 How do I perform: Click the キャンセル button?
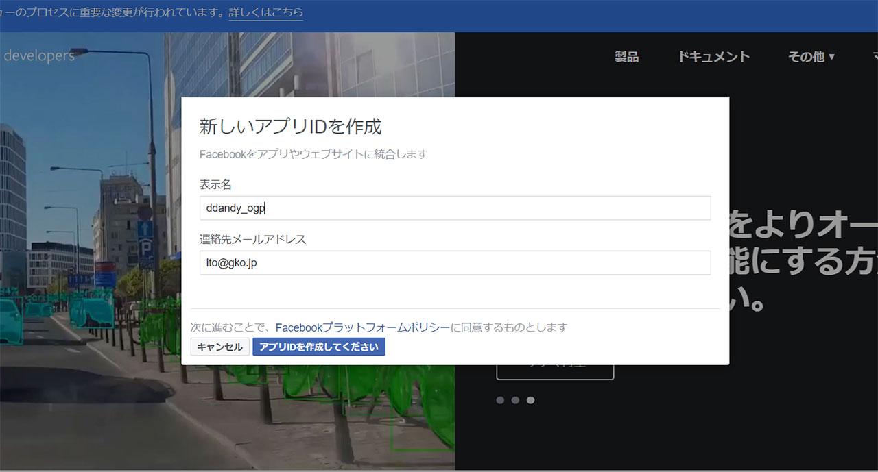coord(219,347)
